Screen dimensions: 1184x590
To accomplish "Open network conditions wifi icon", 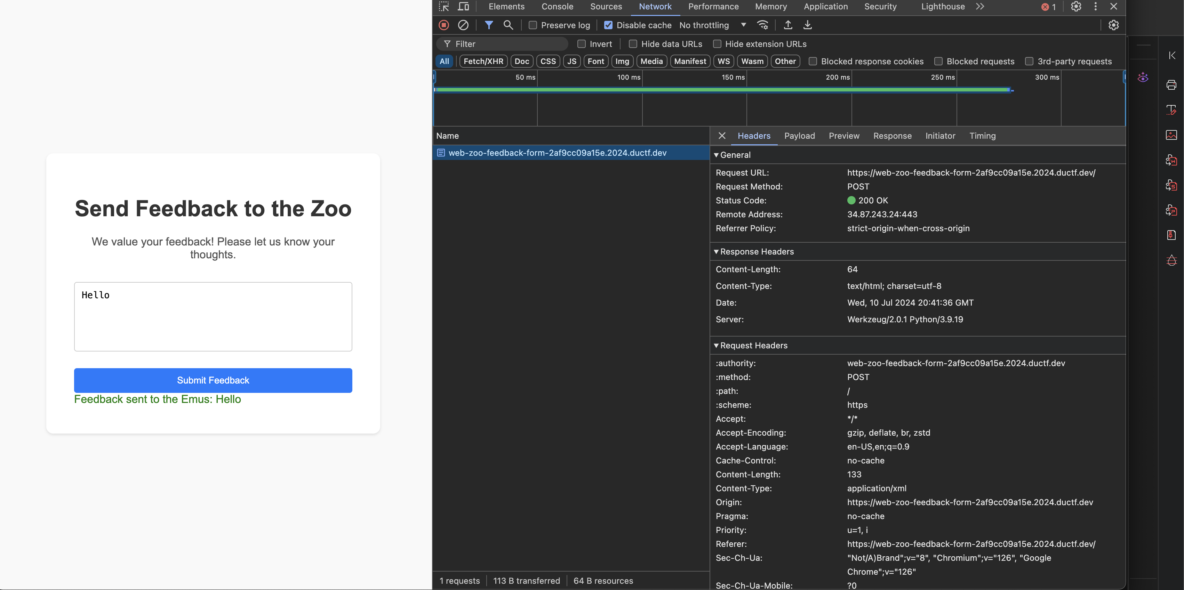I will [x=762, y=25].
